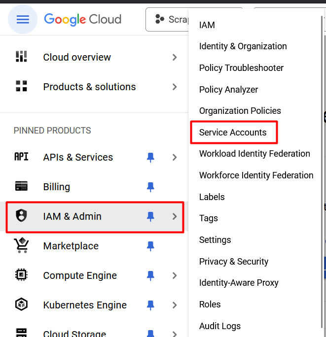Open Identity & Organization
The image size is (326, 337).
click(x=243, y=46)
